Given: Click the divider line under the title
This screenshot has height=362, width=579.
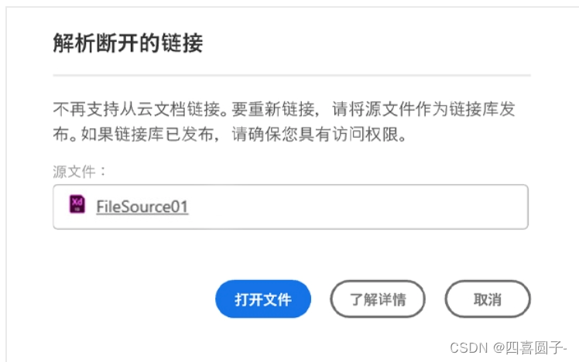Looking at the screenshot, I should (292, 75).
